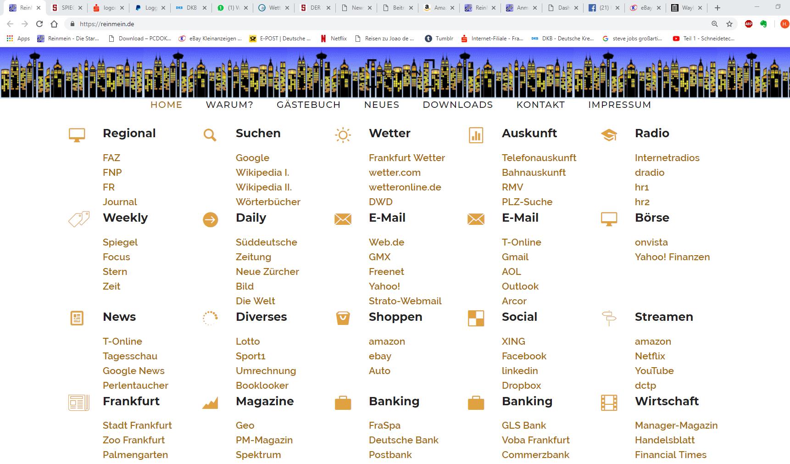Click the zoom magnifier in address bar
The image size is (790, 464).
click(x=715, y=24)
